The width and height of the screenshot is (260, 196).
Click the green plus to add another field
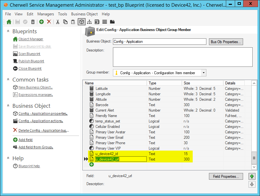(92, 164)
